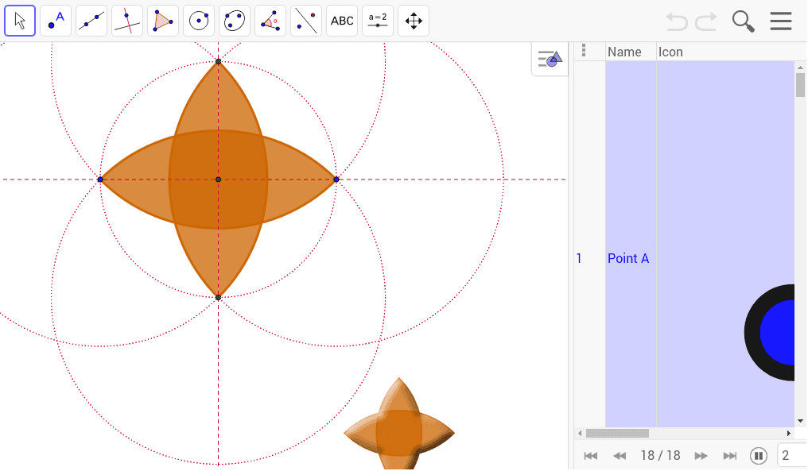
Task: Select the ABC Text tool
Action: [342, 21]
